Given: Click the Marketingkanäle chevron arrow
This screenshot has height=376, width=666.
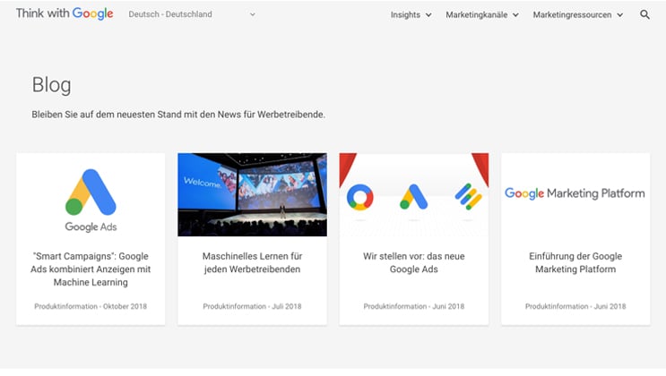Looking at the screenshot, I should click(515, 15).
